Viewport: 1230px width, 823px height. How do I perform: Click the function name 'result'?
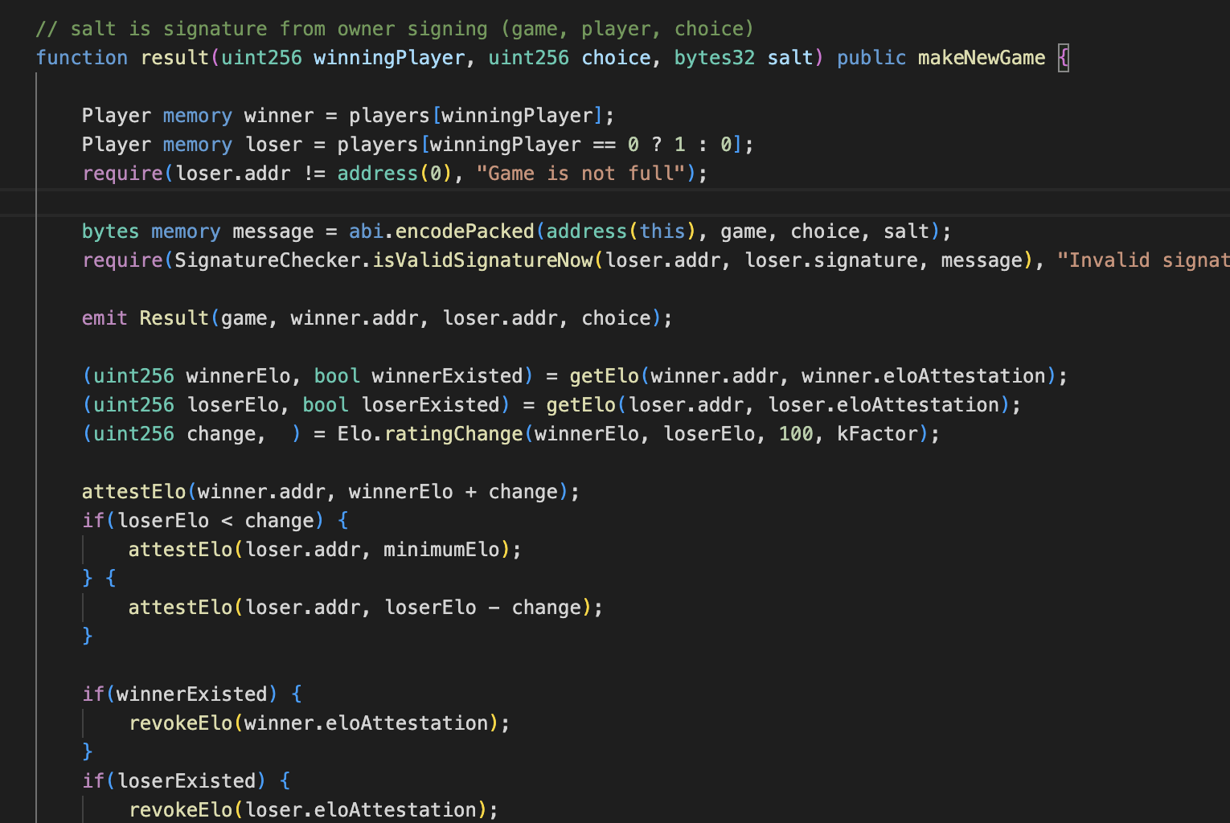tap(174, 58)
